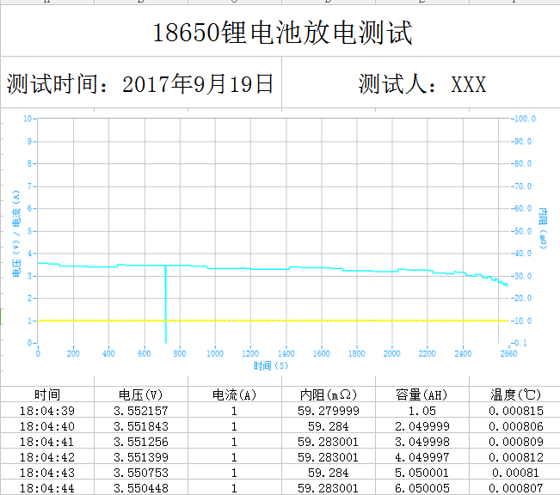The height and width of the screenshot is (495, 560).
Task: Click the time cell 18:04:41
Action: [x=47, y=442]
